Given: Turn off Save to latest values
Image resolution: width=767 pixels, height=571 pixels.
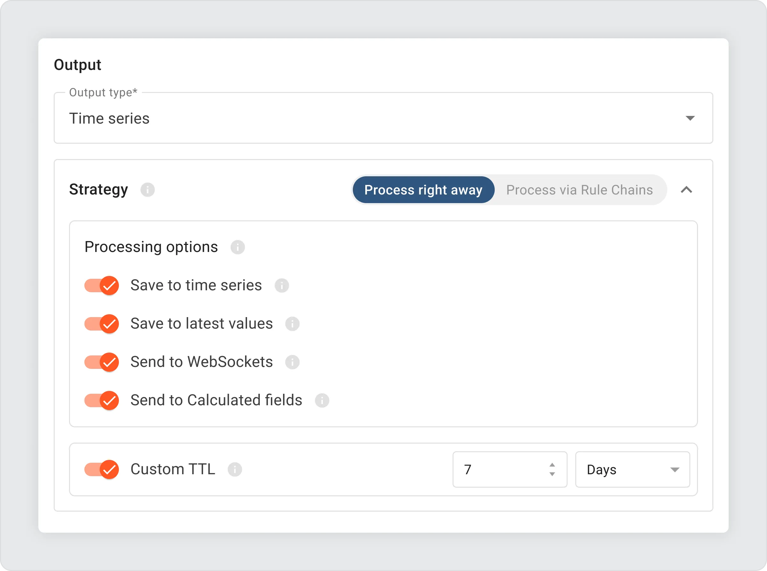Looking at the screenshot, I should pos(102,324).
